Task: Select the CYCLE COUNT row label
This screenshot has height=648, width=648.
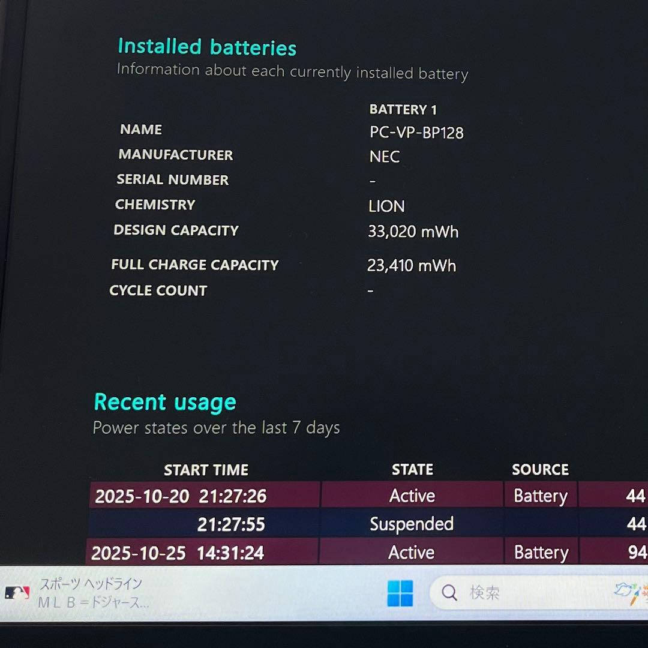Action: click(158, 290)
